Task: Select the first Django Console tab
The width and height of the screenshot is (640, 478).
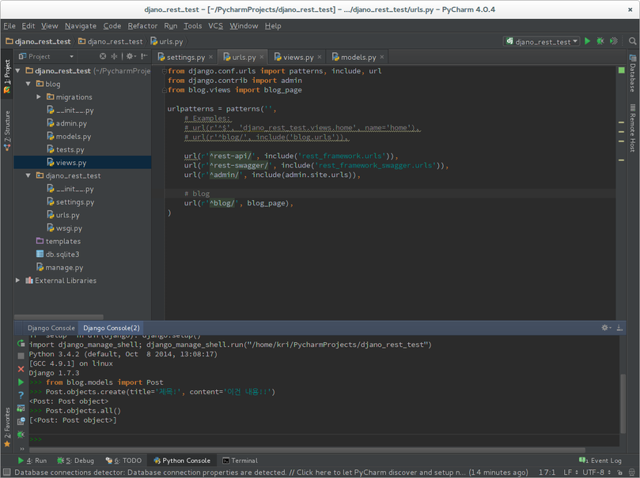Action: pos(51,328)
